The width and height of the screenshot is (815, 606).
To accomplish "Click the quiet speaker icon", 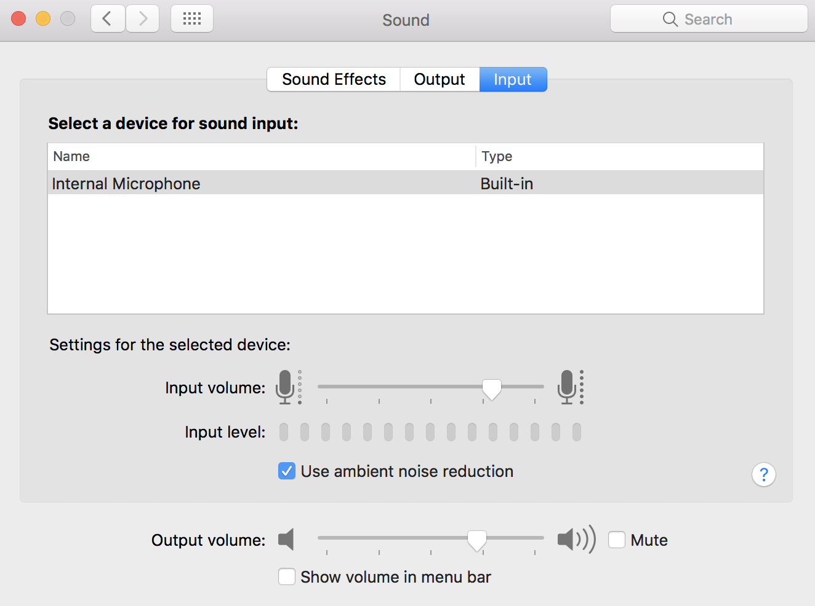I will click(x=286, y=540).
